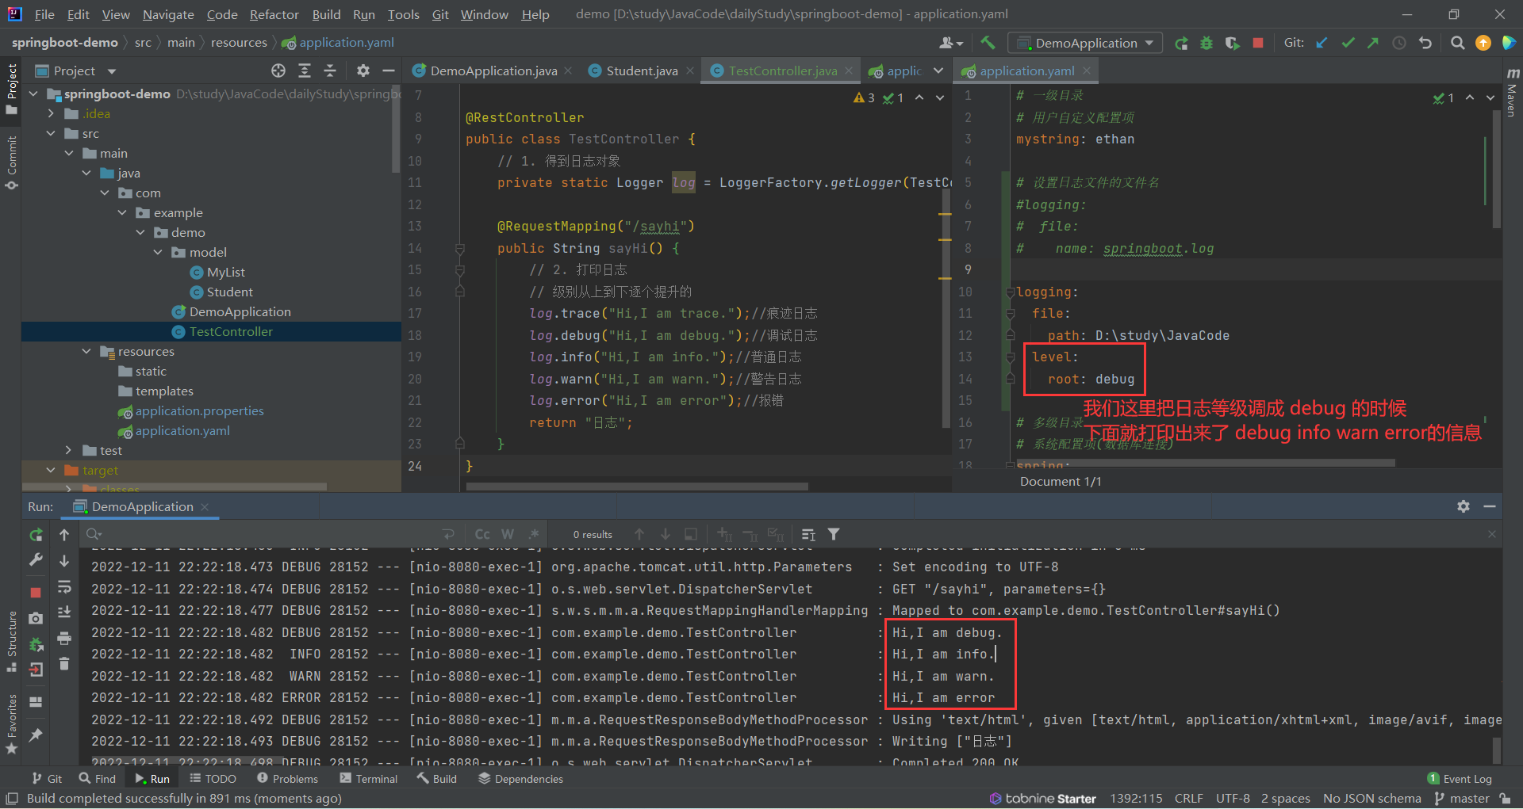The image size is (1523, 809).
Task: Collapse the src folder
Action: click(x=52, y=133)
